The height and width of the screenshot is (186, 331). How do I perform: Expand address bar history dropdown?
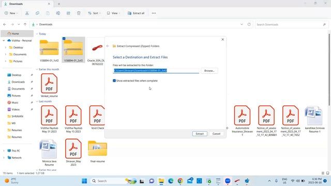(x=242, y=24)
